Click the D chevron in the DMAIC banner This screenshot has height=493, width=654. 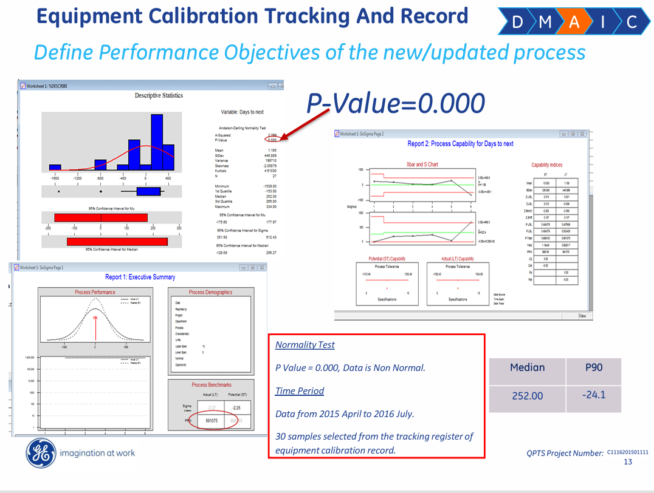[516, 21]
